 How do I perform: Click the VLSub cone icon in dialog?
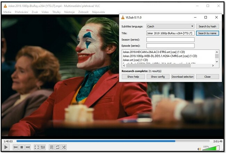pyautogui.click(x=123, y=17)
